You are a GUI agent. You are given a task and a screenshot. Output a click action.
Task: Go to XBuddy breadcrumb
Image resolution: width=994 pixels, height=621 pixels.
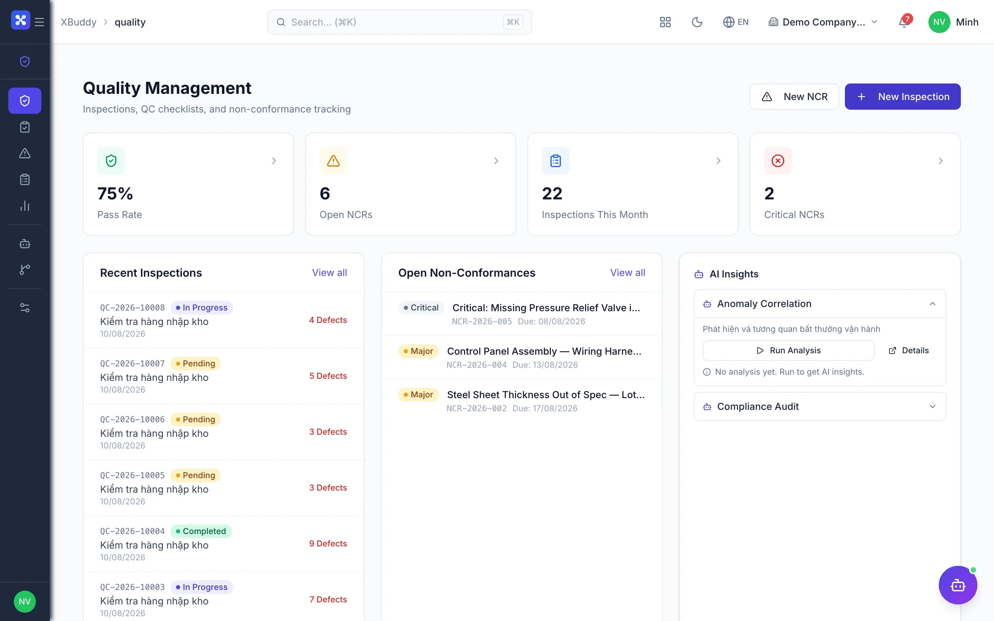[78, 22]
